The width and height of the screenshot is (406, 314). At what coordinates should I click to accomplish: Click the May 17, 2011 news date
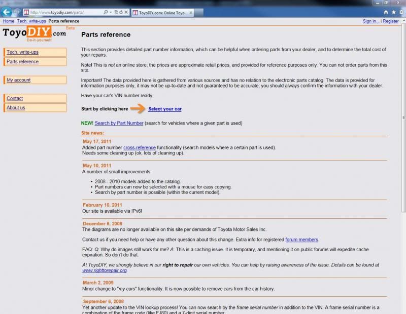tap(97, 141)
